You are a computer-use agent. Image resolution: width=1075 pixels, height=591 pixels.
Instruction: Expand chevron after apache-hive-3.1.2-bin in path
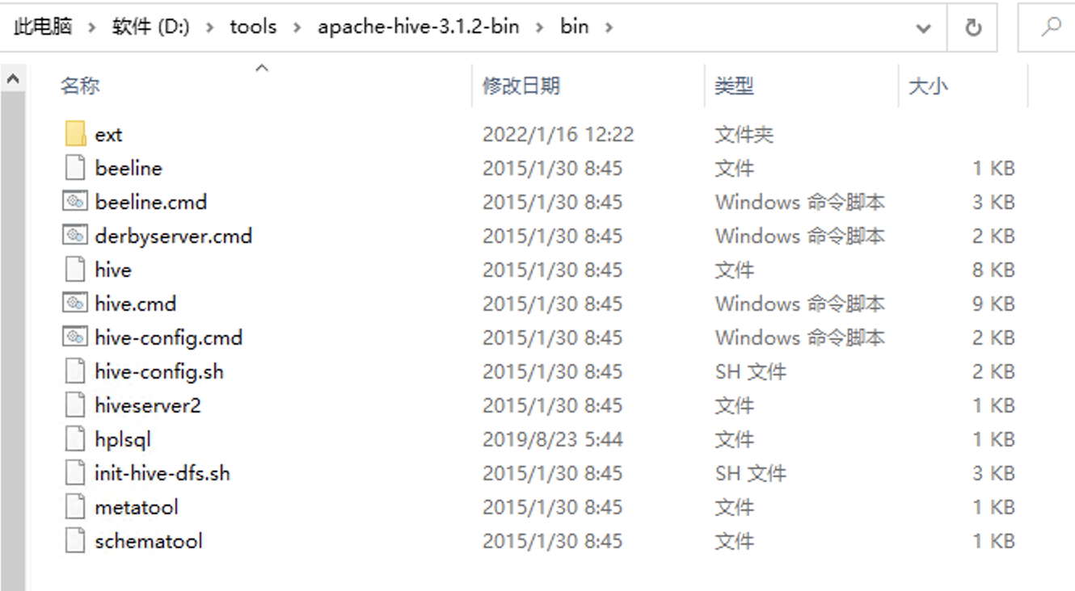(540, 27)
